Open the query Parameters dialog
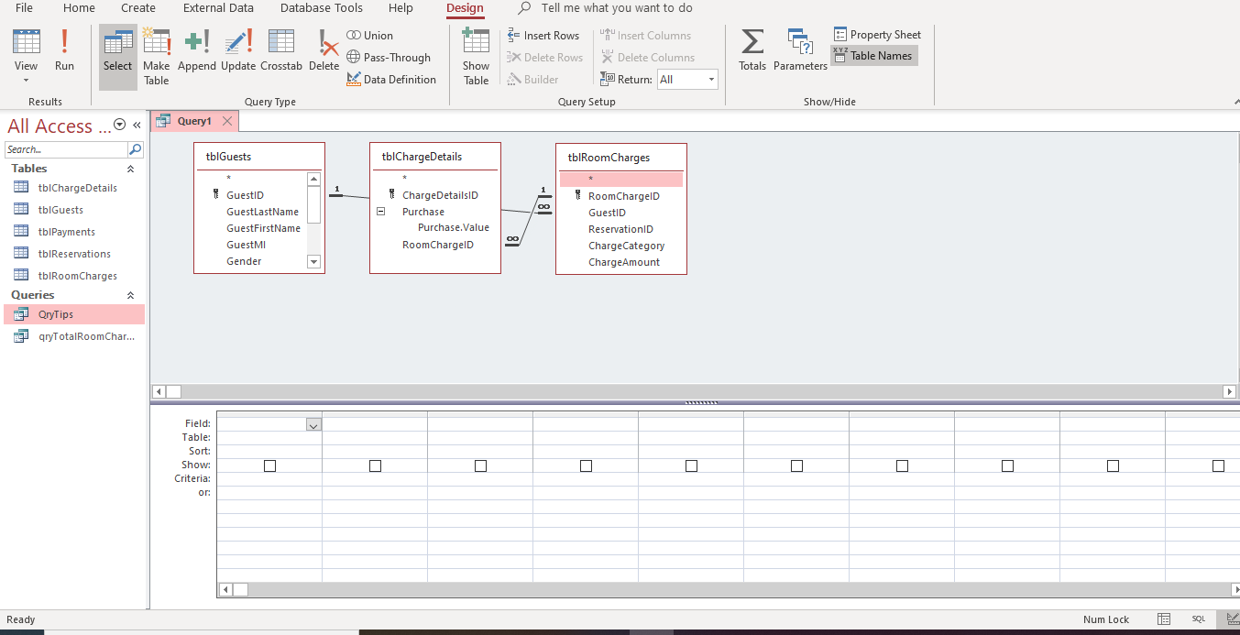The height and width of the screenshot is (635, 1240). [800, 49]
